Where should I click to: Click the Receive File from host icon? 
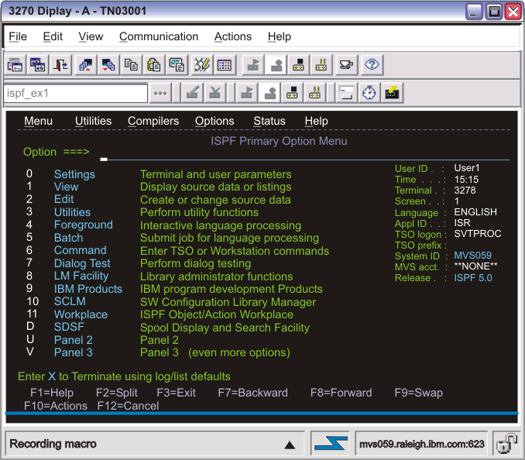(x=108, y=64)
